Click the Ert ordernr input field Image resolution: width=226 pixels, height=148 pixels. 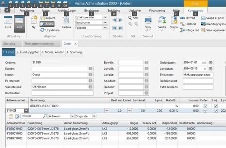[x=197, y=74]
